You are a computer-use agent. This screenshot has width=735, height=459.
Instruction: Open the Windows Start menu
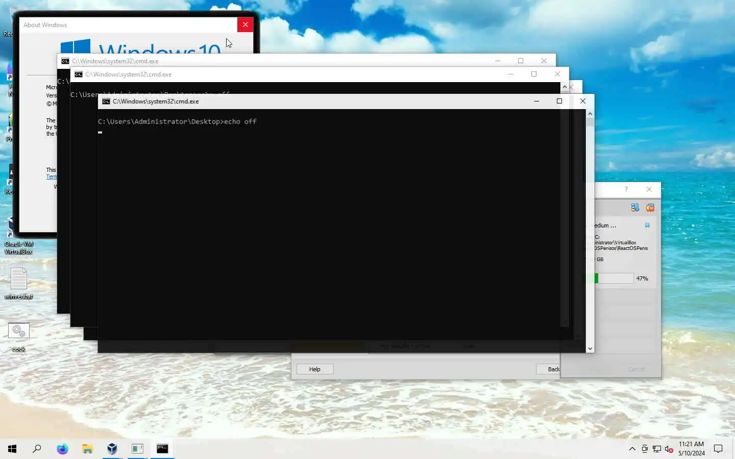pyautogui.click(x=12, y=449)
